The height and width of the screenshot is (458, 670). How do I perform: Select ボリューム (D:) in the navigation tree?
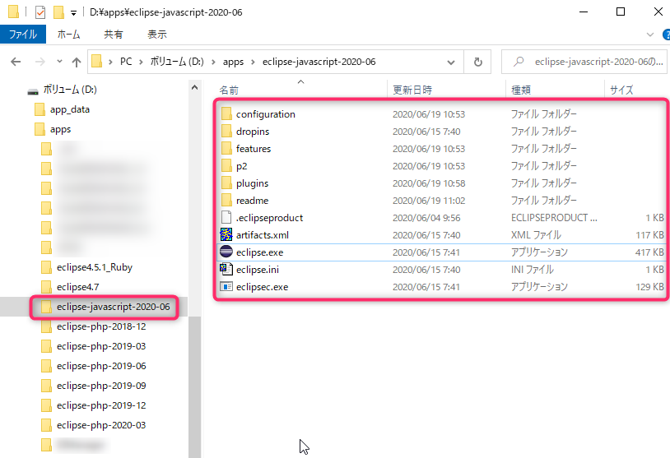pos(70,90)
